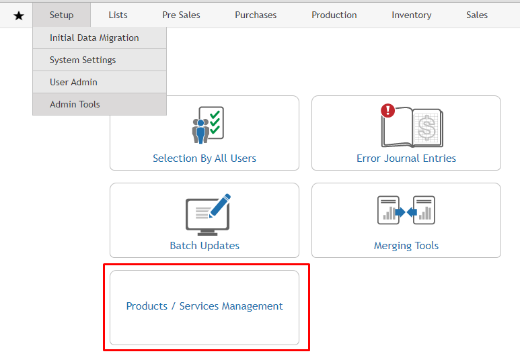The image size is (520, 362).
Task: Open the Products / Services Management link
Action: click(205, 306)
